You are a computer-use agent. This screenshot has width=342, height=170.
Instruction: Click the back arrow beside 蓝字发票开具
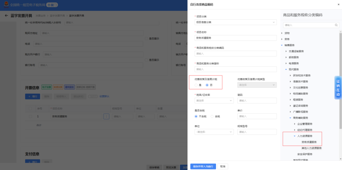(x=6, y=16)
